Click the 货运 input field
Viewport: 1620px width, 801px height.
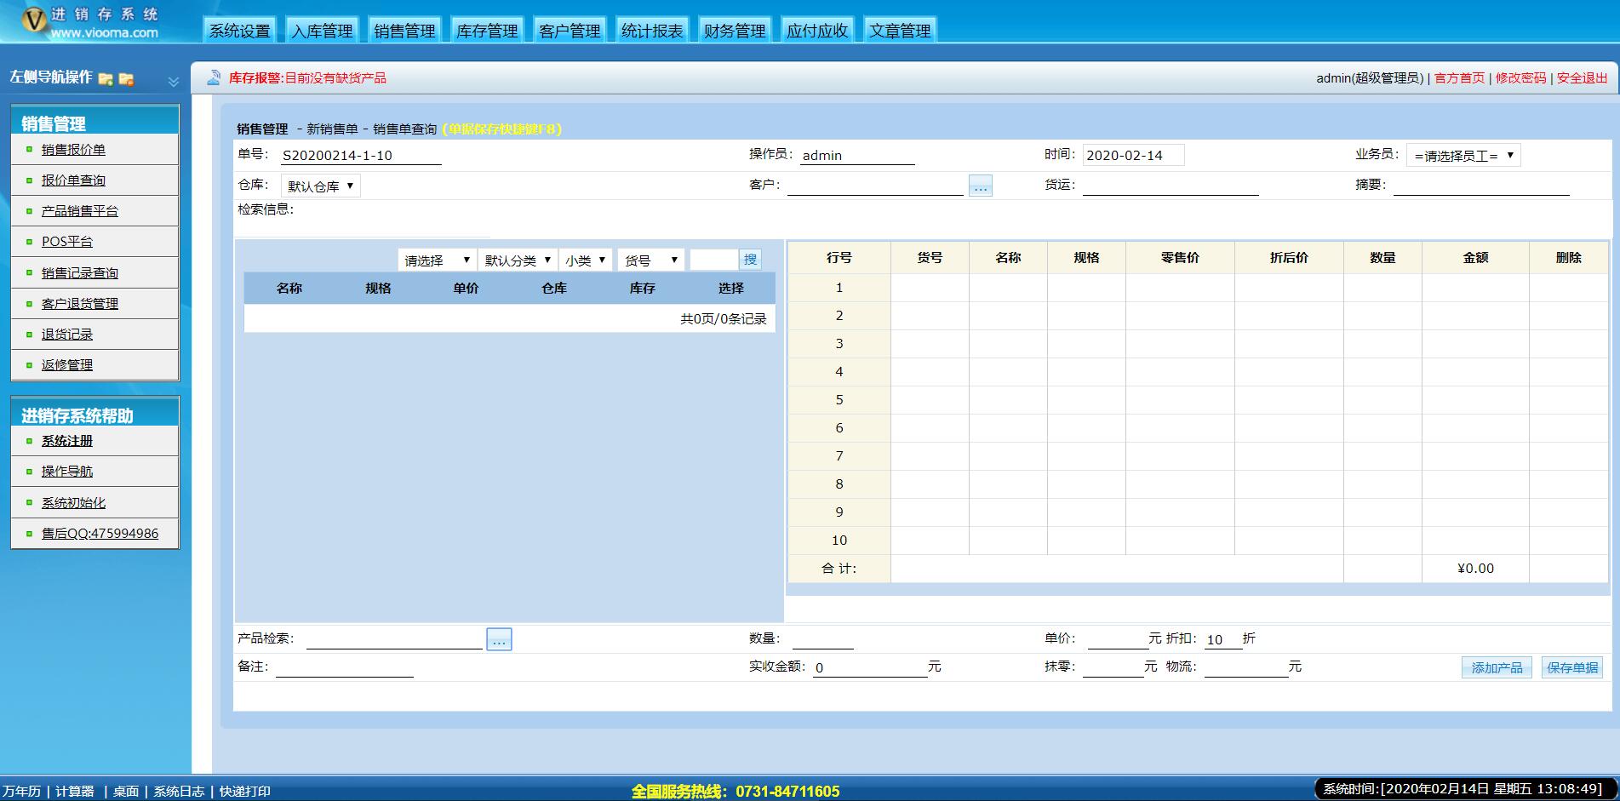coord(1171,186)
